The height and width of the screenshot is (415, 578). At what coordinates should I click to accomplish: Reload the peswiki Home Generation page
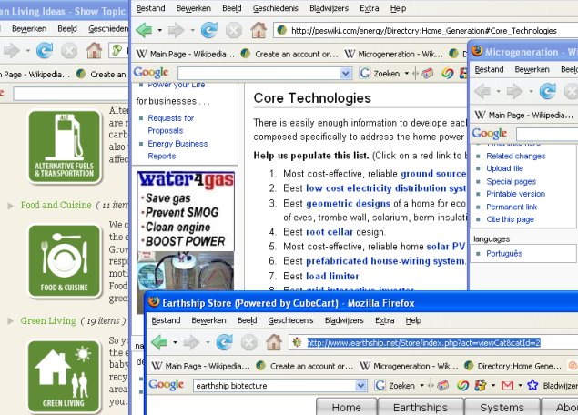209,30
